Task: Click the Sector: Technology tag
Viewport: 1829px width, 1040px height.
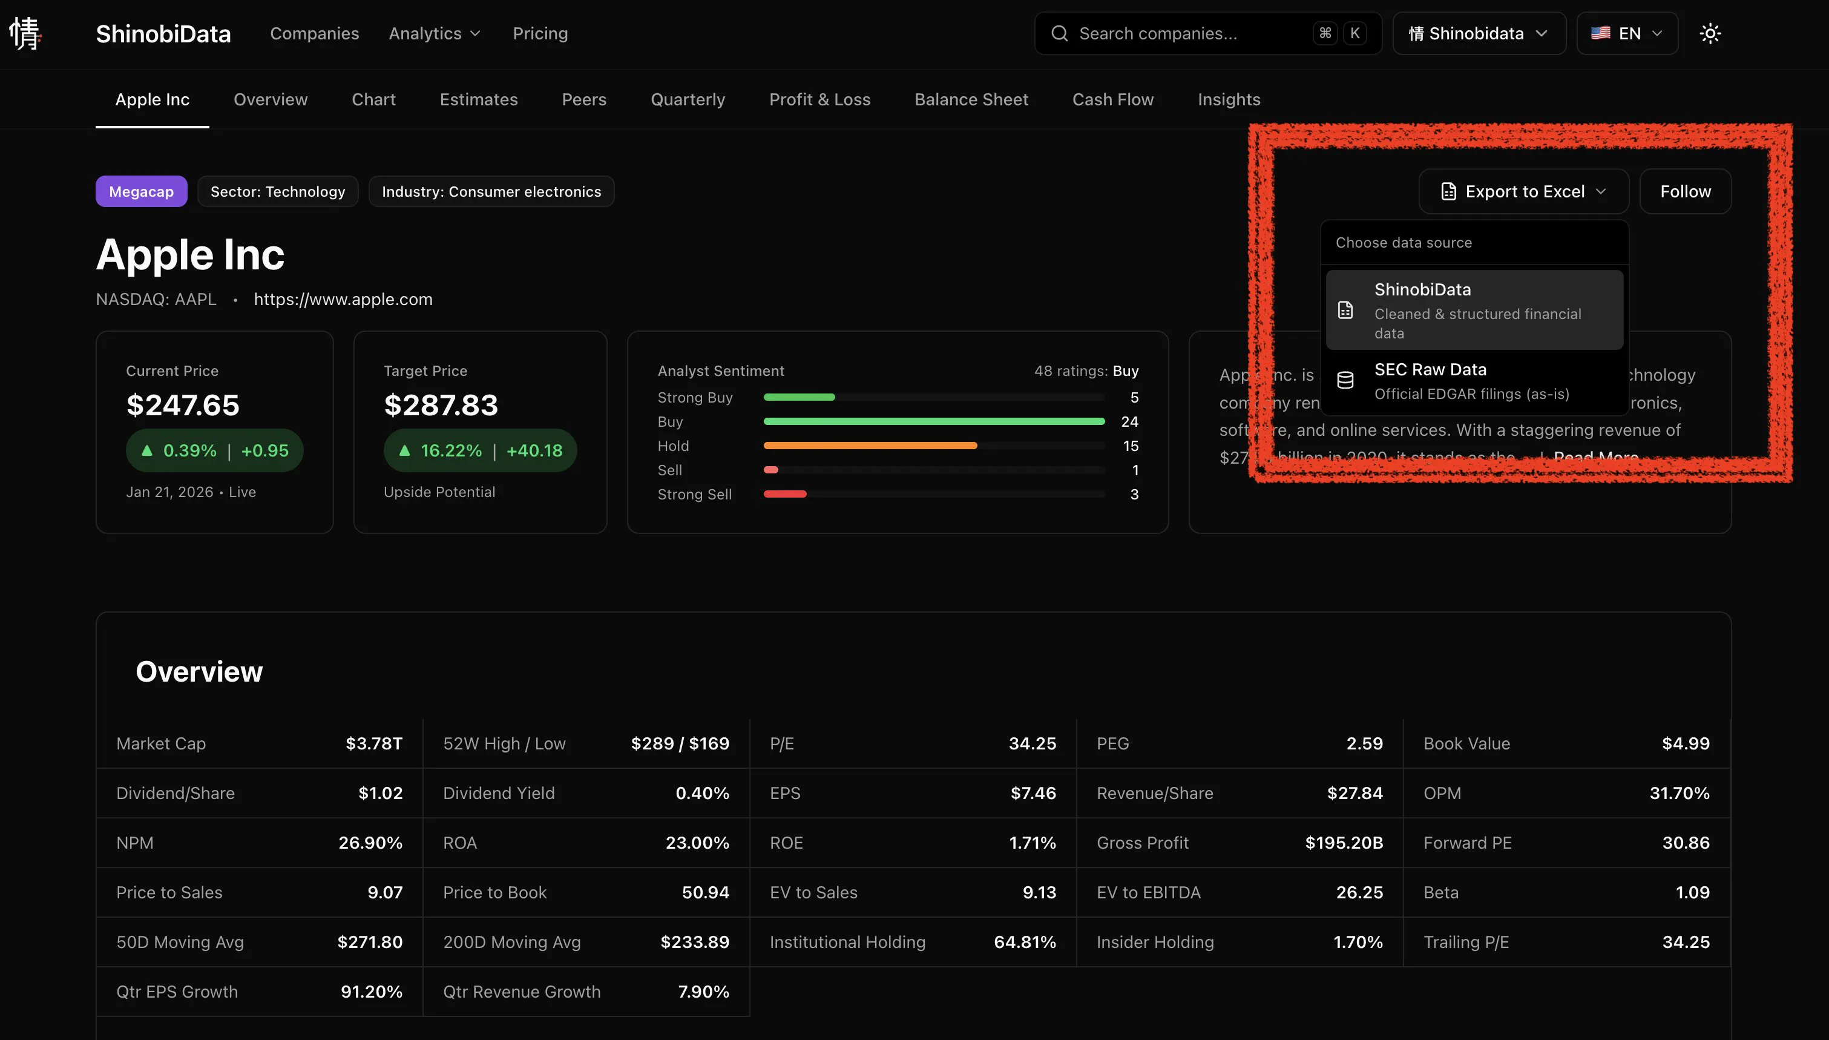Action: tap(278, 191)
